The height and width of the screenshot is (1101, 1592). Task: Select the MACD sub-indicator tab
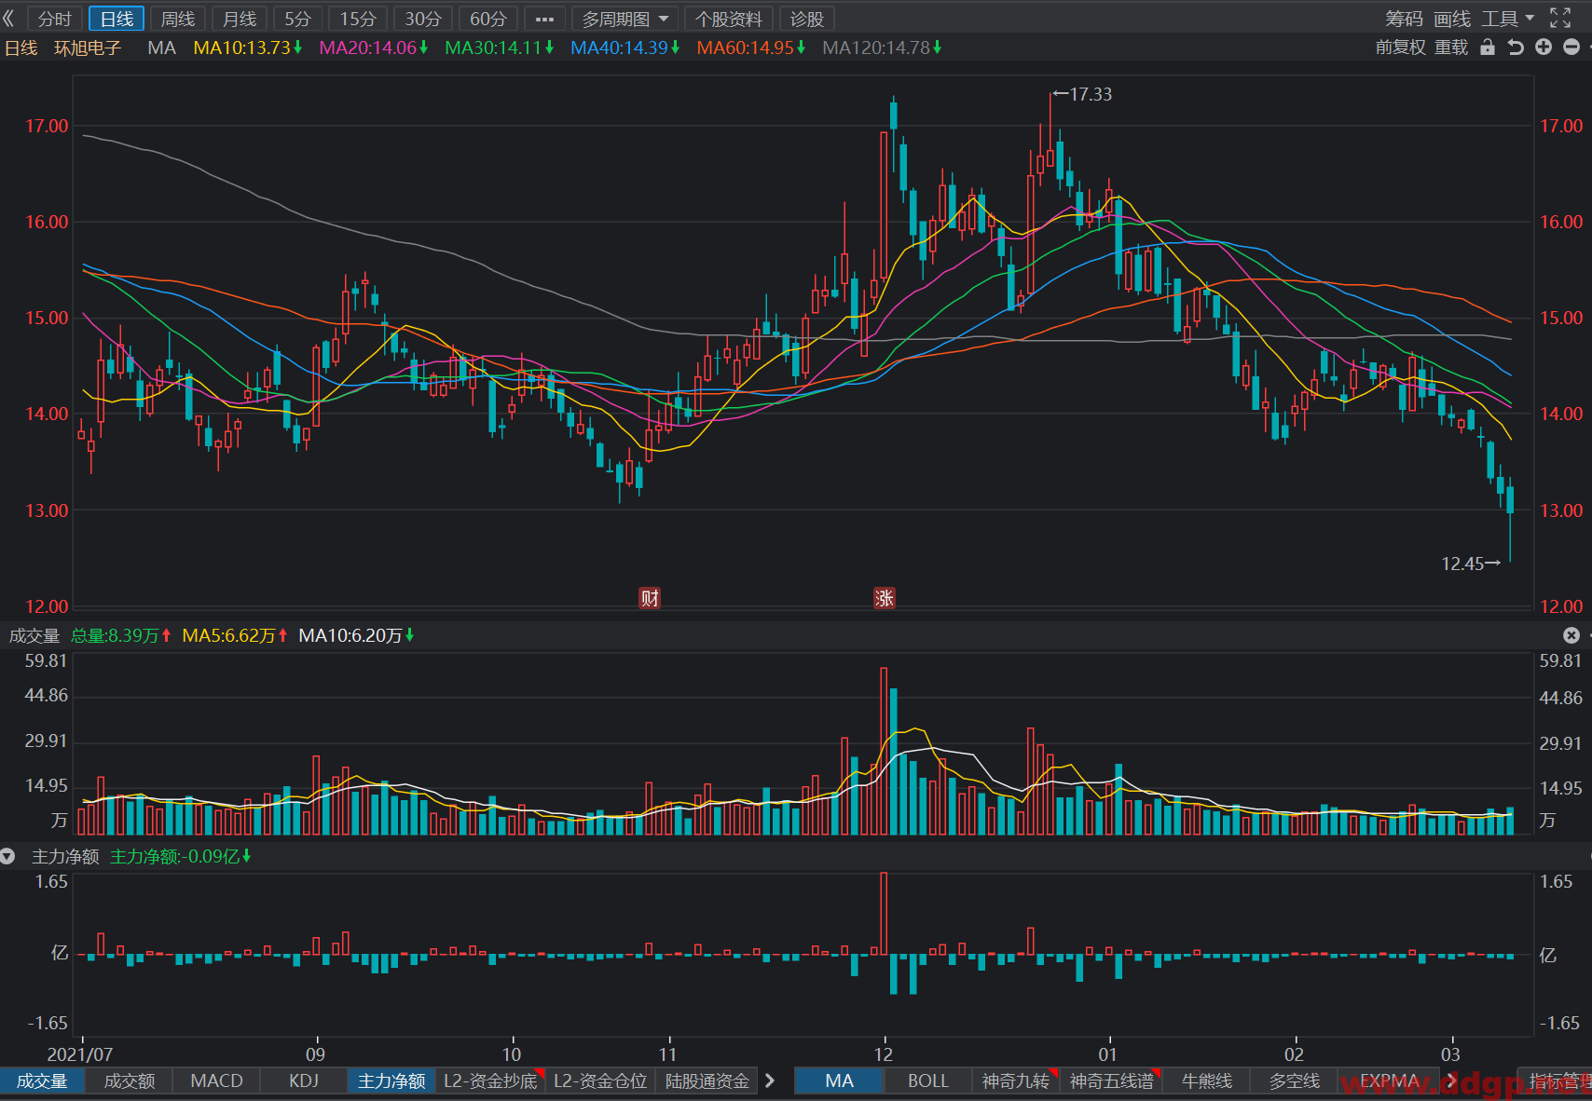[x=216, y=1081]
